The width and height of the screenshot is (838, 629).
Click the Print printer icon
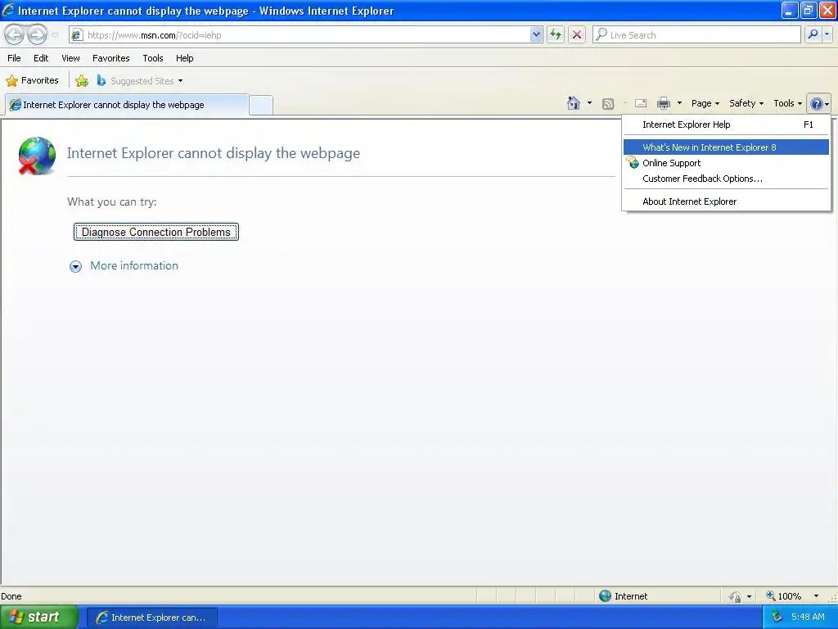tap(664, 103)
